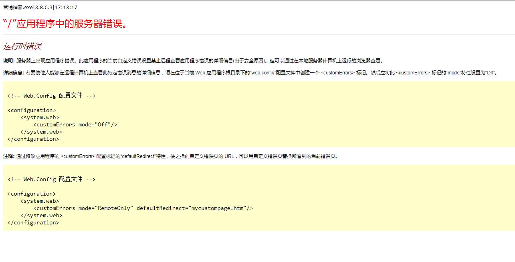Click the bold 说明: label

[9, 61]
